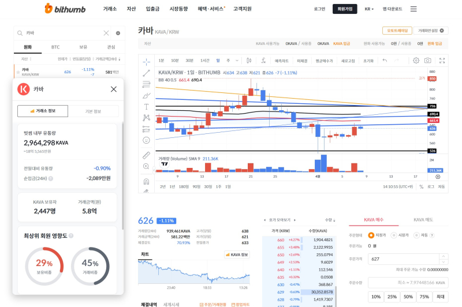Toggle 자동 scale on chart
Viewport: 462px width, 307px height.
[441, 186]
